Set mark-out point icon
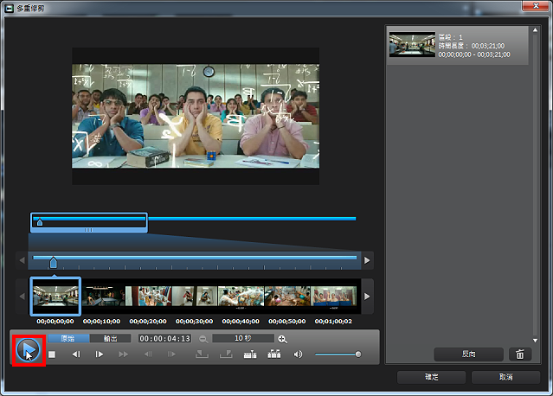 [x=226, y=354]
